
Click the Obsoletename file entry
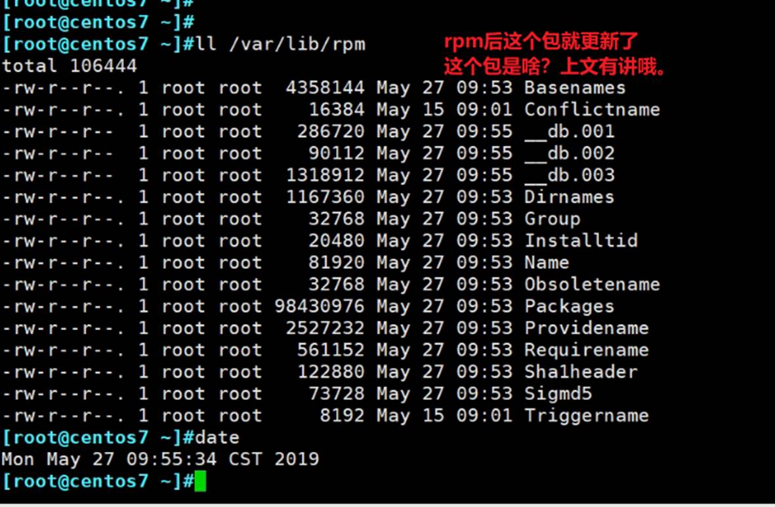pyautogui.click(x=592, y=285)
